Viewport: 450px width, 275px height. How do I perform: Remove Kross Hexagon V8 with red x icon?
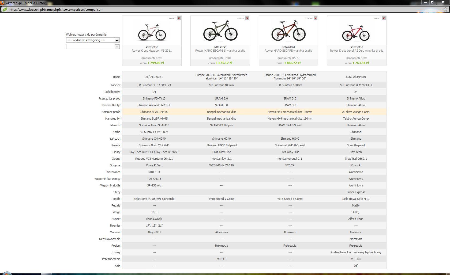tap(179, 18)
